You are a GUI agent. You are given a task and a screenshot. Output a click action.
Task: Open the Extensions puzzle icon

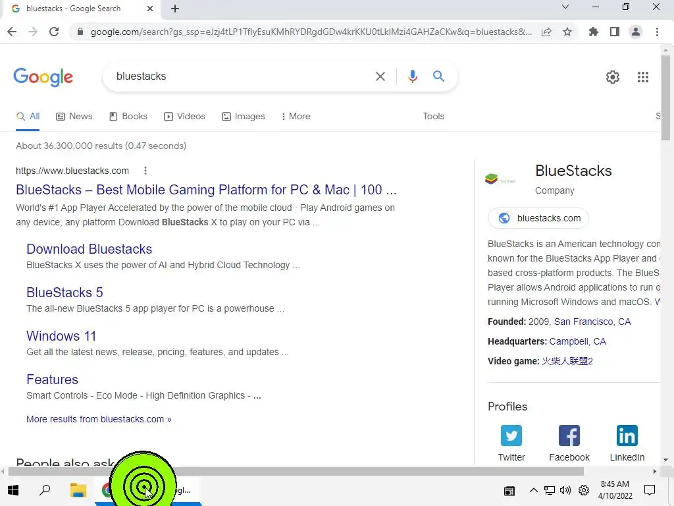(594, 32)
